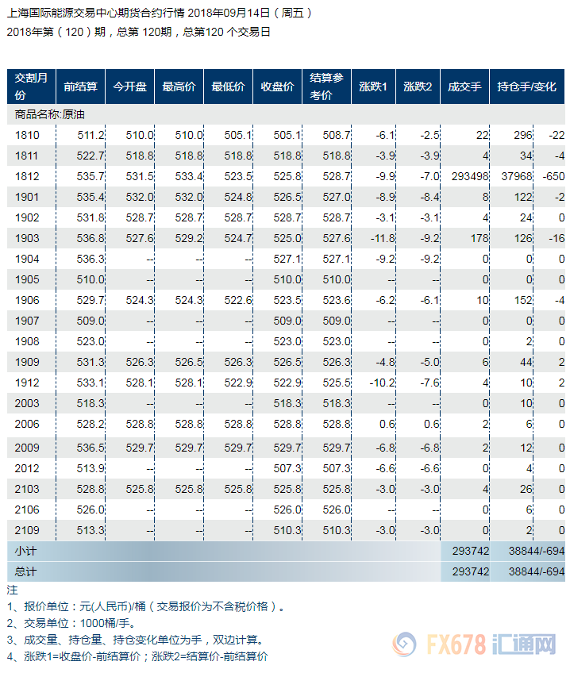The width and height of the screenshot is (570, 673).
Task: Click the 持仓手/变化 column header
Action: tap(527, 87)
